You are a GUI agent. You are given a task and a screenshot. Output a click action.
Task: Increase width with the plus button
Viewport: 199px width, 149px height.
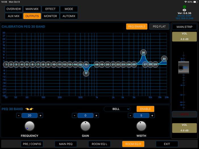152,116
